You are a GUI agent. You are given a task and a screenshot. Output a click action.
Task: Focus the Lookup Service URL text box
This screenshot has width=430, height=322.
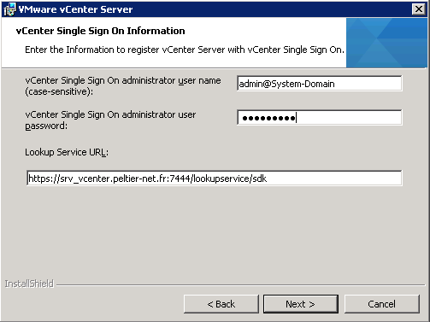pyautogui.click(x=215, y=179)
